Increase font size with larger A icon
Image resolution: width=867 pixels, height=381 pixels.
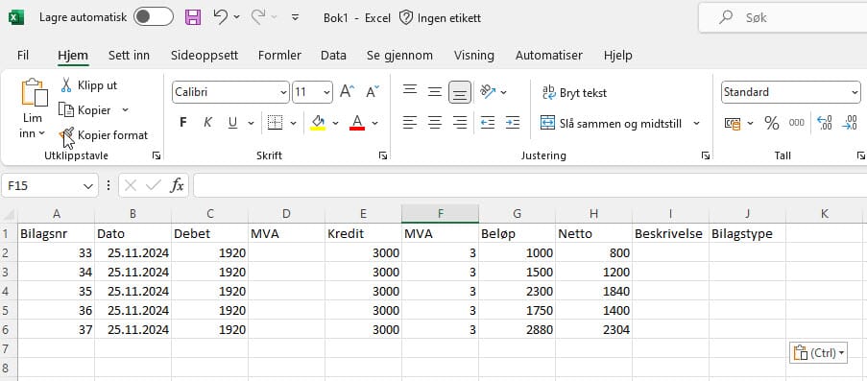coord(347,92)
